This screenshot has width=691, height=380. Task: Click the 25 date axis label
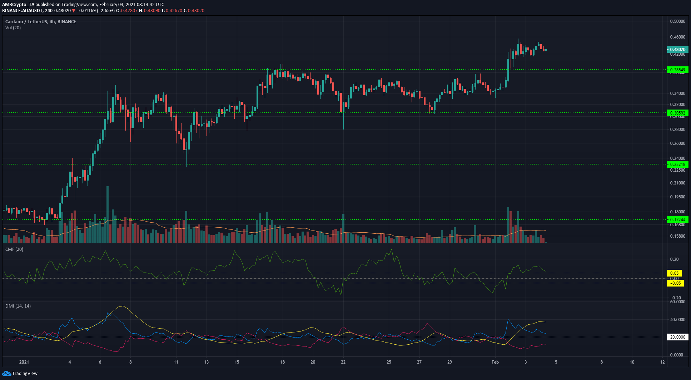[389, 362]
